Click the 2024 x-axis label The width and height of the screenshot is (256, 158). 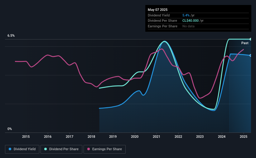click(222, 137)
